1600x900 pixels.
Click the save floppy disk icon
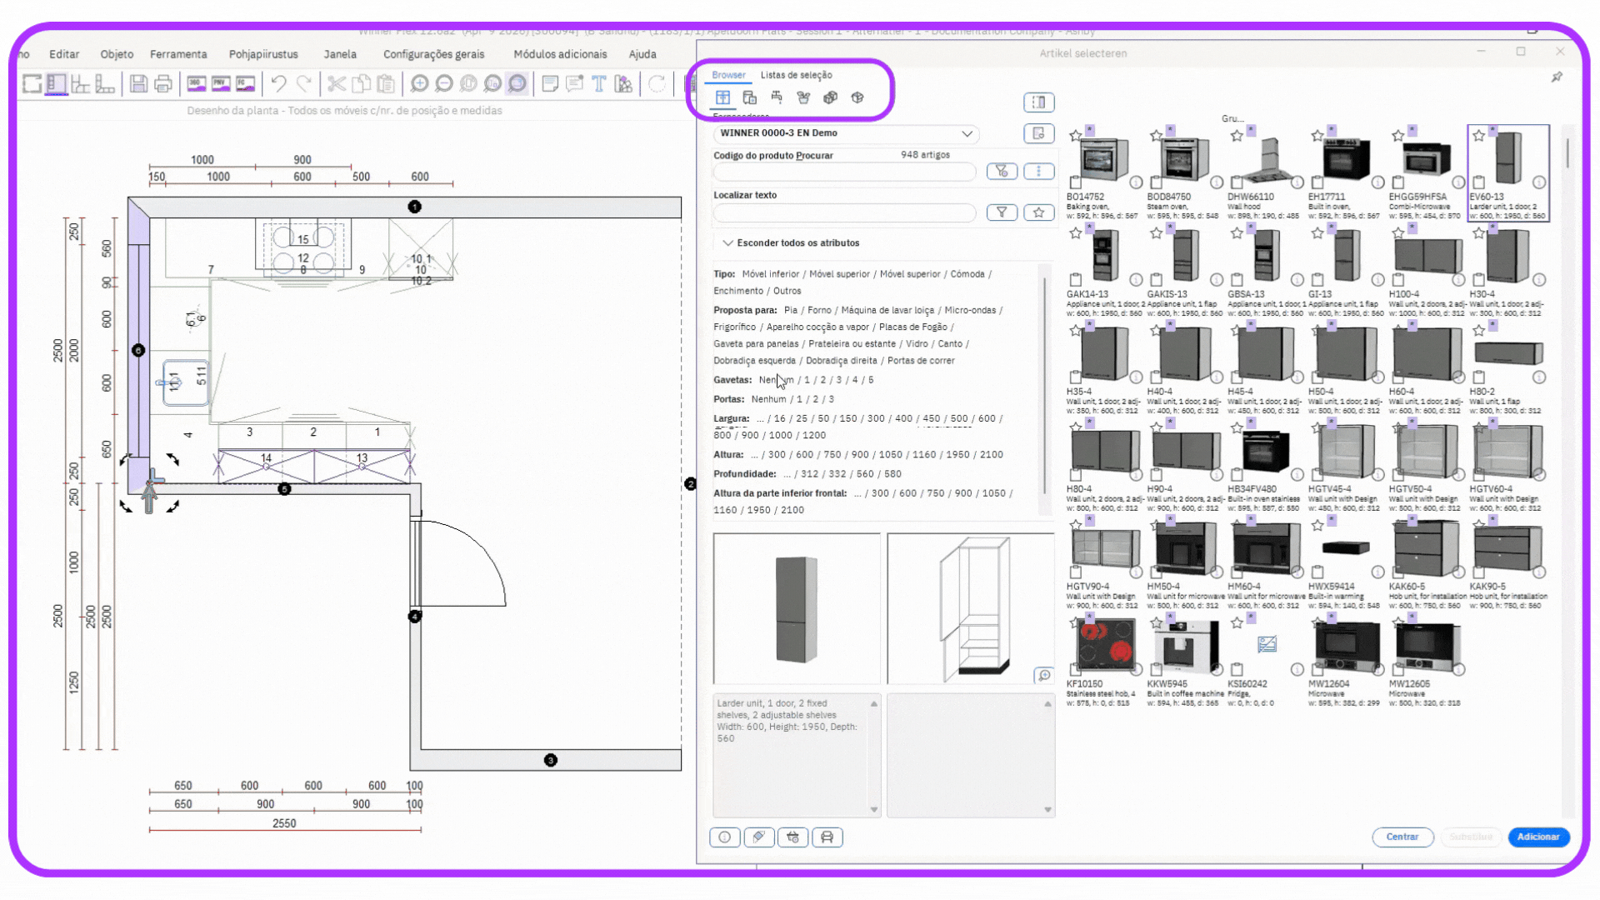[138, 83]
